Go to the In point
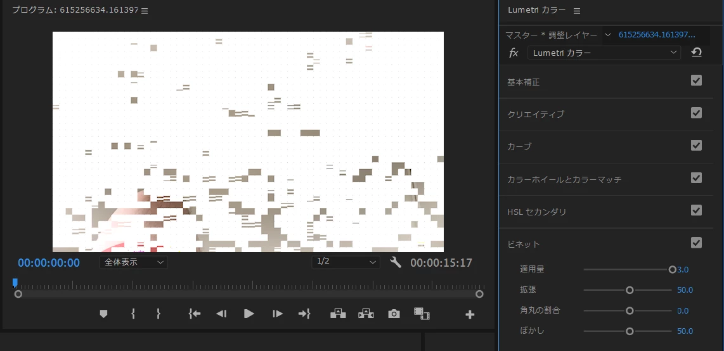724x351 pixels. pos(195,314)
